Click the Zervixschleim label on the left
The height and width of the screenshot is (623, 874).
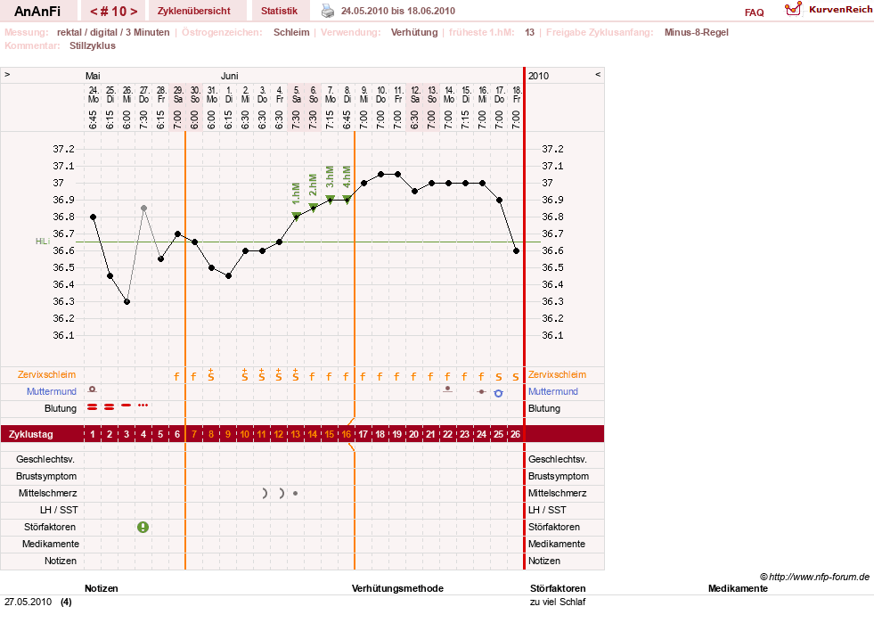tap(46, 375)
